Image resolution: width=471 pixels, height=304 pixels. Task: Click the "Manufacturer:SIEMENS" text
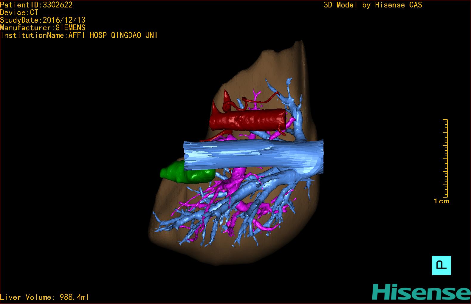pyautogui.click(x=43, y=28)
